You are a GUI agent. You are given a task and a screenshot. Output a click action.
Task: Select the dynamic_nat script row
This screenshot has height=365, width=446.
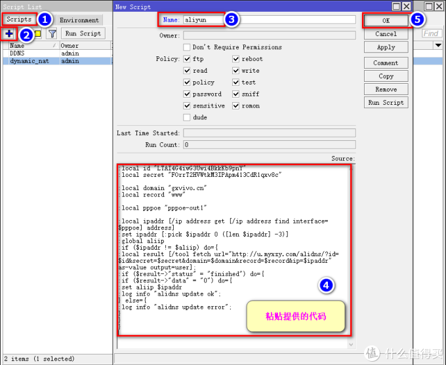58,61
